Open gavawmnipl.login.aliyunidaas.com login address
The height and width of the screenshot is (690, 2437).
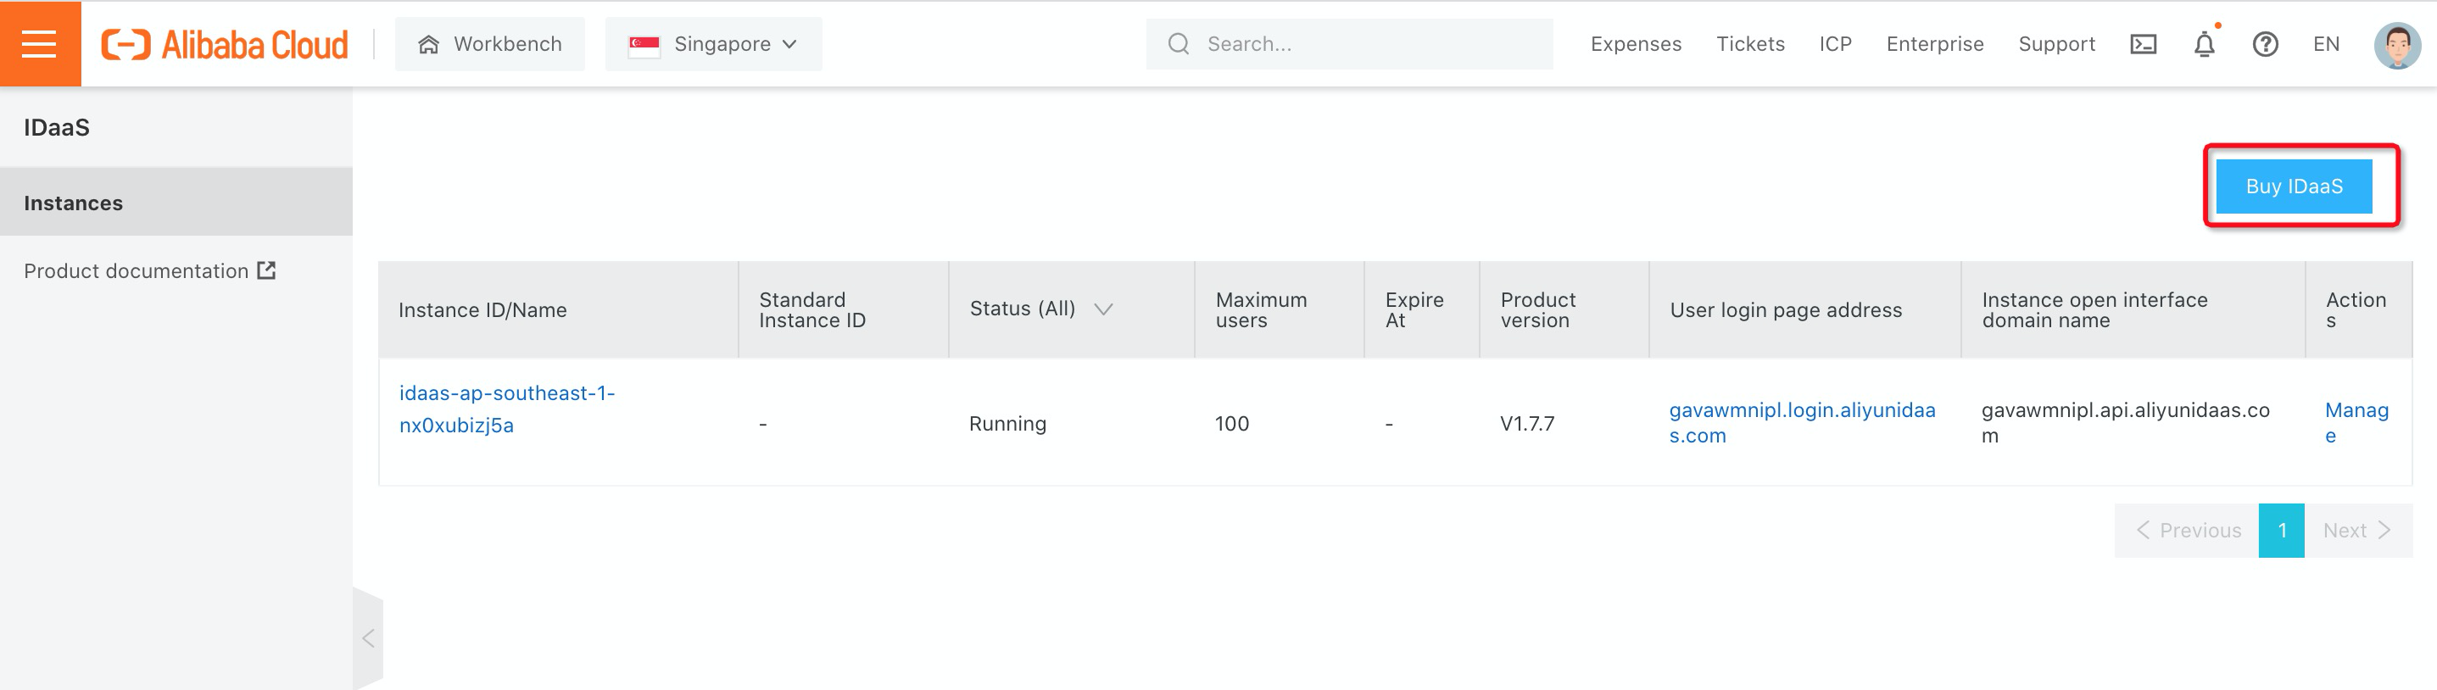tap(1801, 422)
